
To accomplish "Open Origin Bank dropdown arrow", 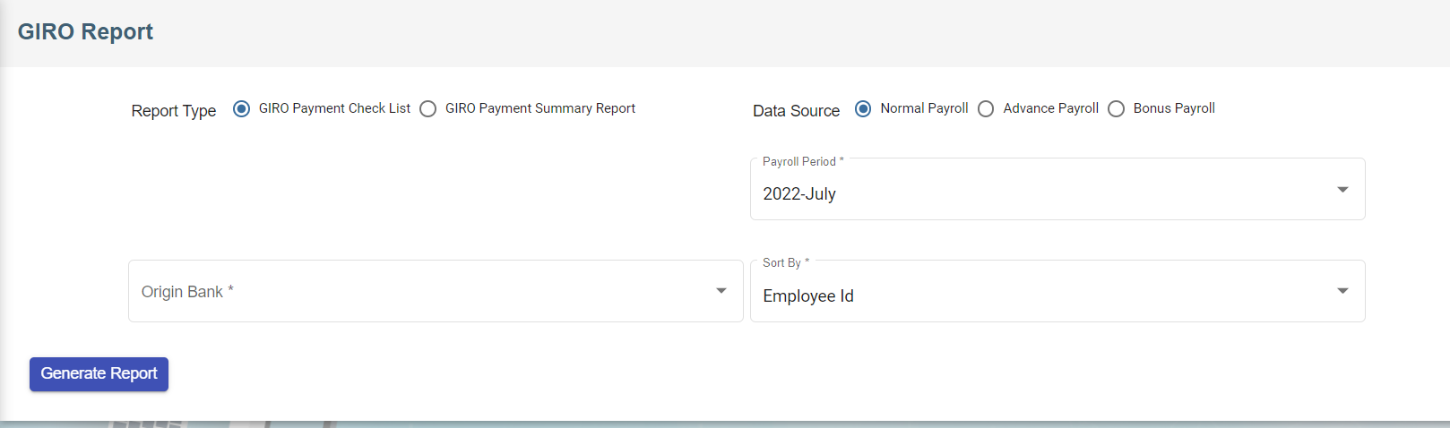I will click(721, 291).
